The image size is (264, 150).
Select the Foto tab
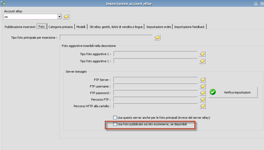tap(41, 27)
